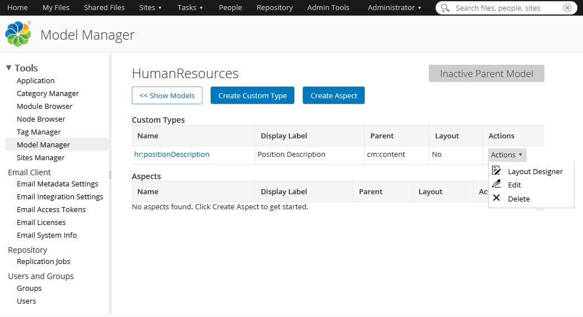The height and width of the screenshot is (317, 583).
Task: Open Category Manager in sidebar
Action: pyautogui.click(x=47, y=93)
